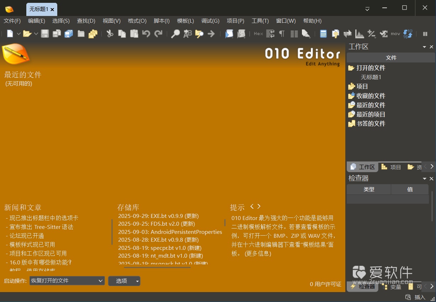436x302 pixels.
Task: Open the Calculator tool on the toolbar
Action: tap(324, 34)
